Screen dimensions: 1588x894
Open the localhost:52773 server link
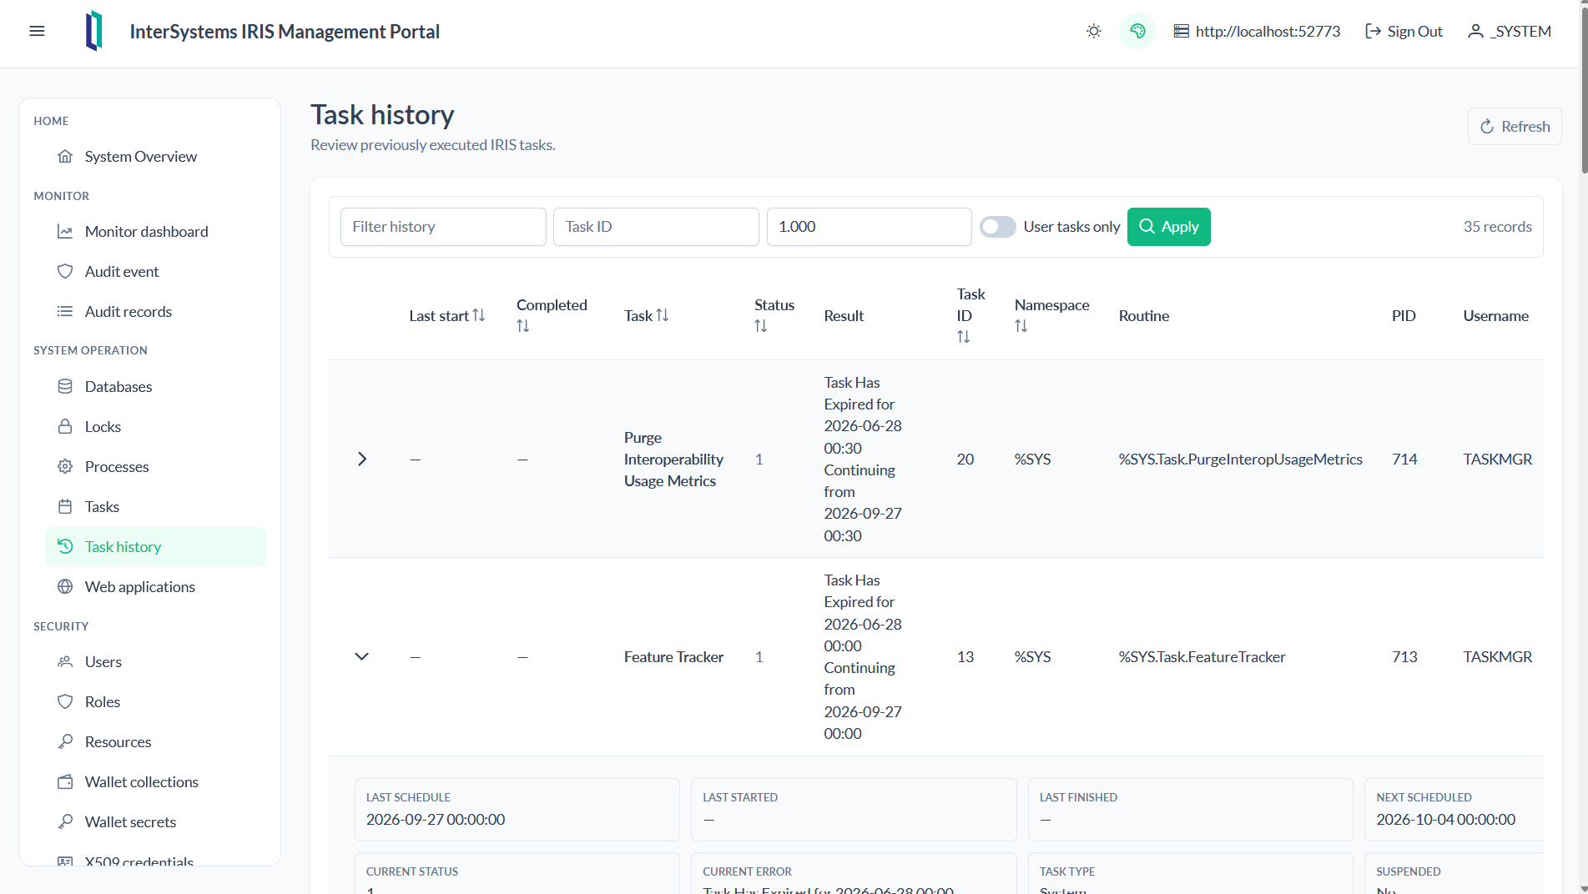click(1257, 31)
